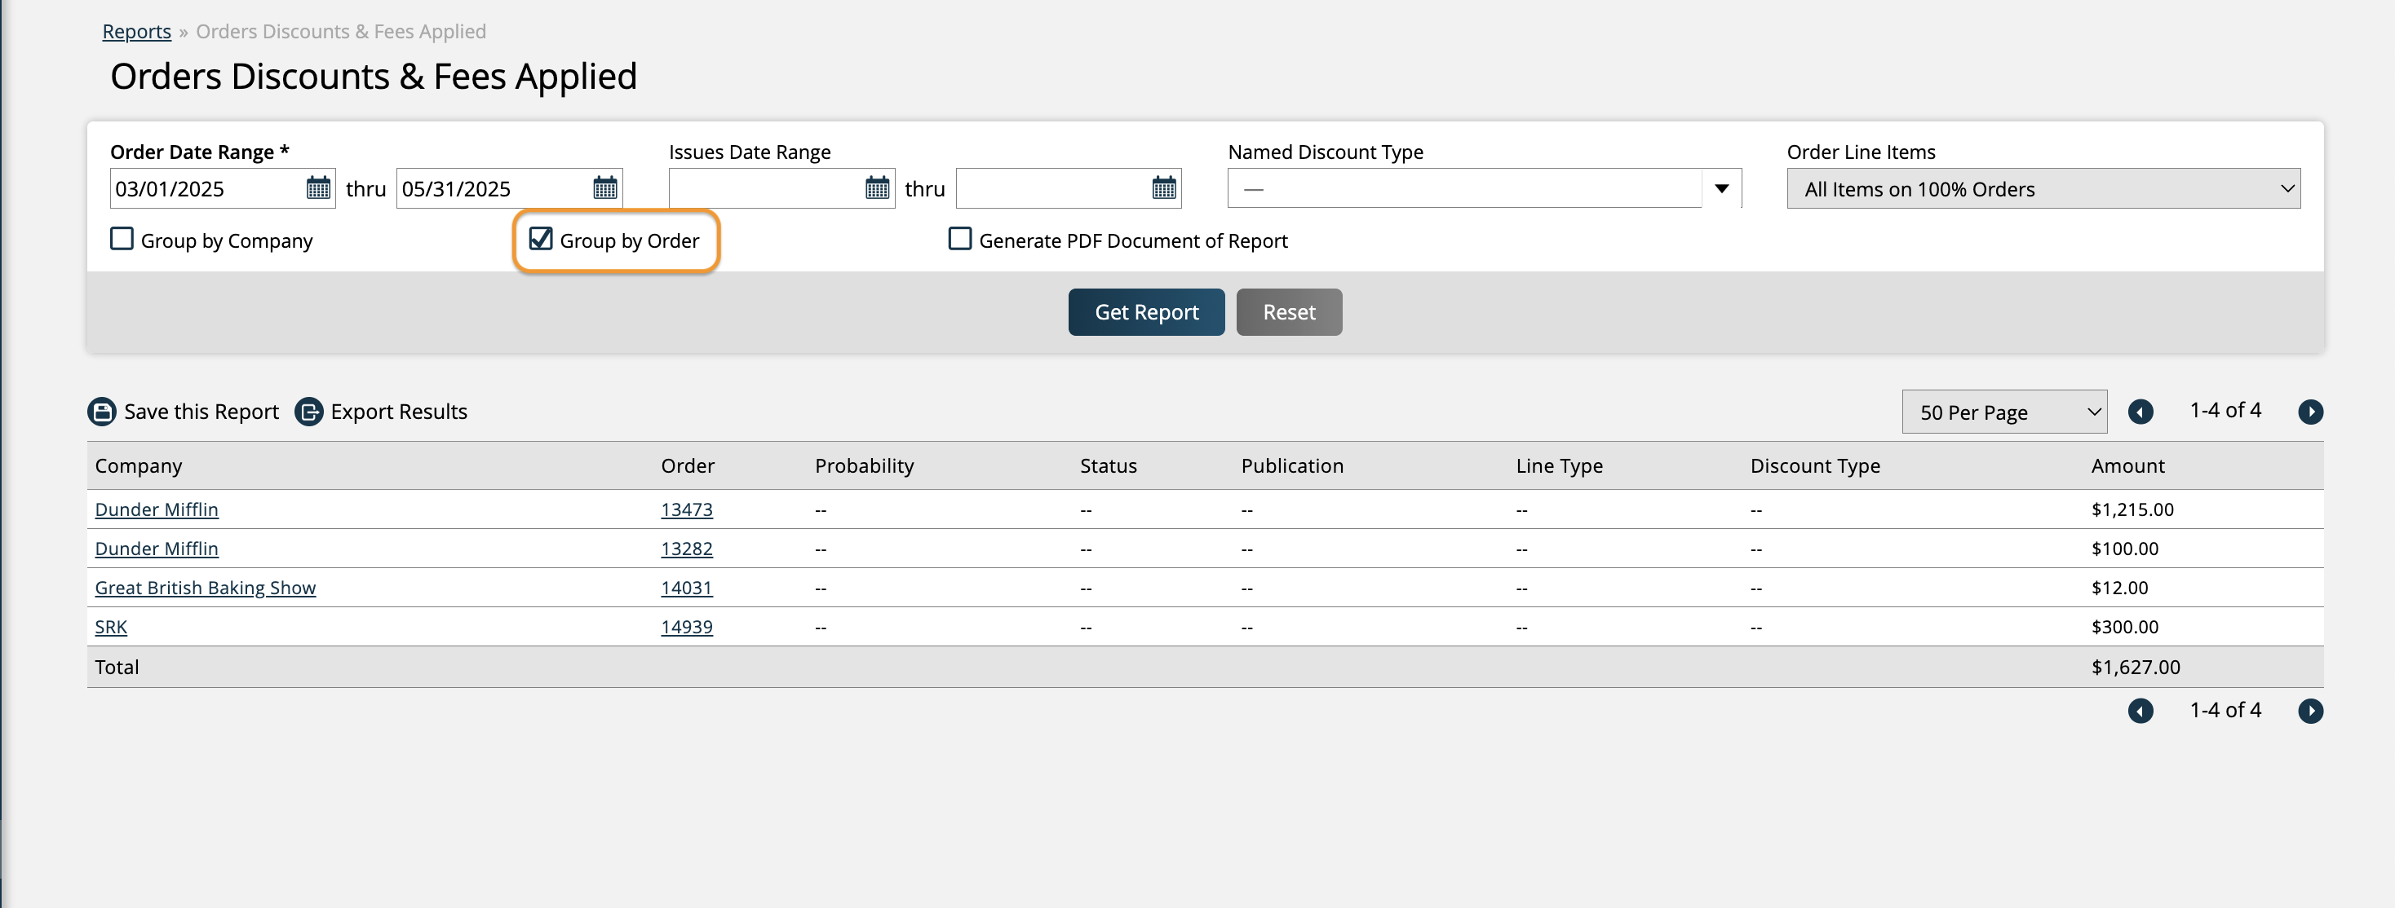Open calendar for issues start date
The image size is (2395, 908).
(x=877, y=188)
